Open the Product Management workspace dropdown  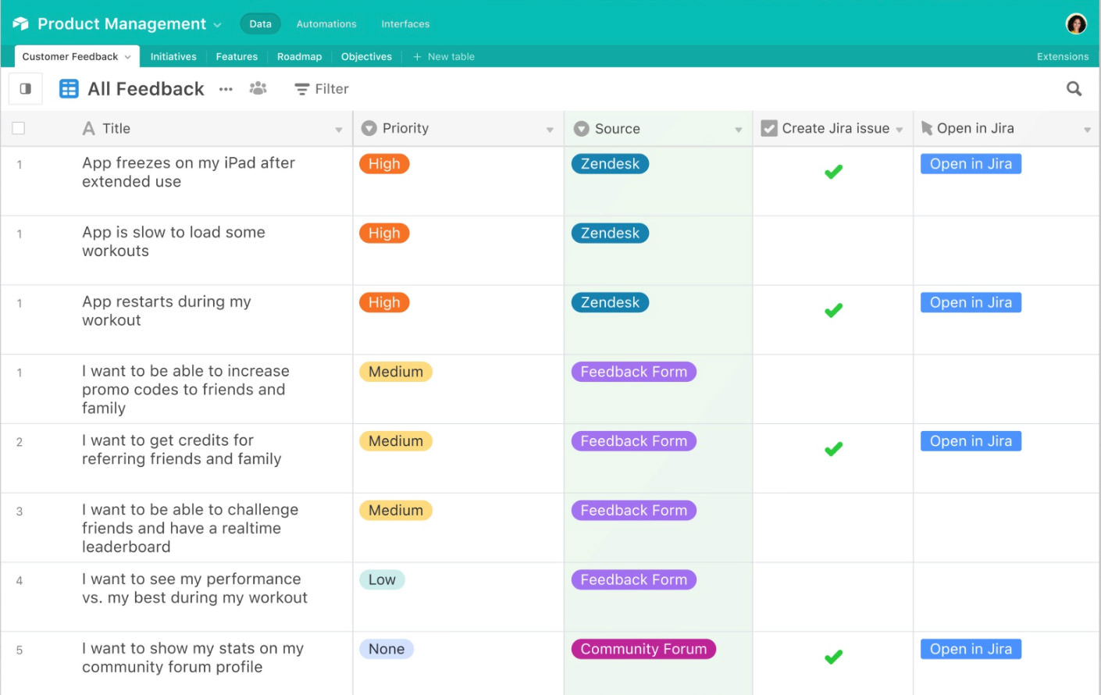pos(216,23)
